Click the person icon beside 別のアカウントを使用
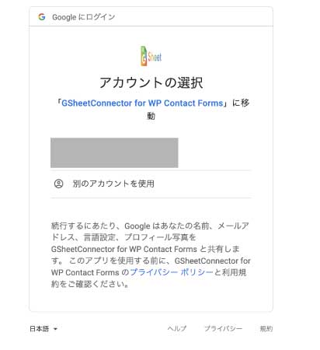 click(58, 184)
